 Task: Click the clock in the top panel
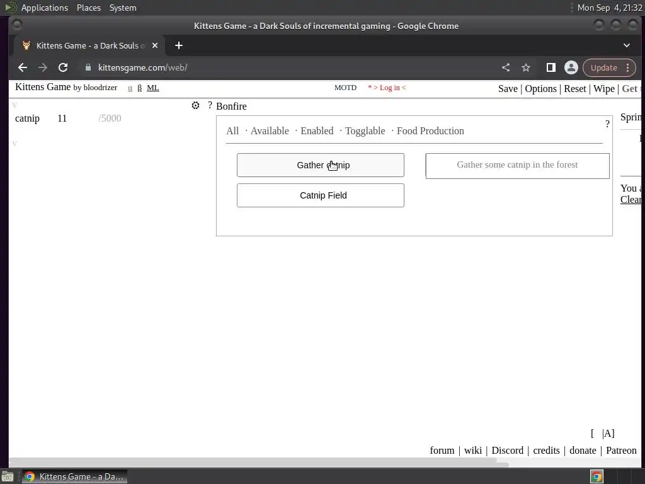pos(610,8)
